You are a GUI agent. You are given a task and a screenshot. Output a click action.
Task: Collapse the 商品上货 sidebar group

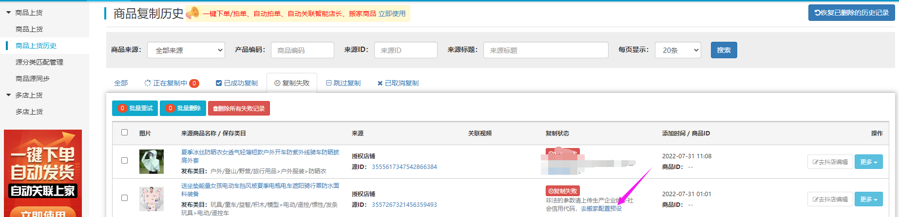coord(9,13)
